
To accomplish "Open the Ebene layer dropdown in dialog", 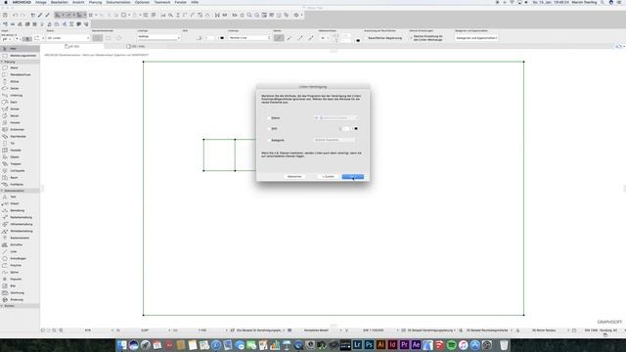I will (335, 118).
